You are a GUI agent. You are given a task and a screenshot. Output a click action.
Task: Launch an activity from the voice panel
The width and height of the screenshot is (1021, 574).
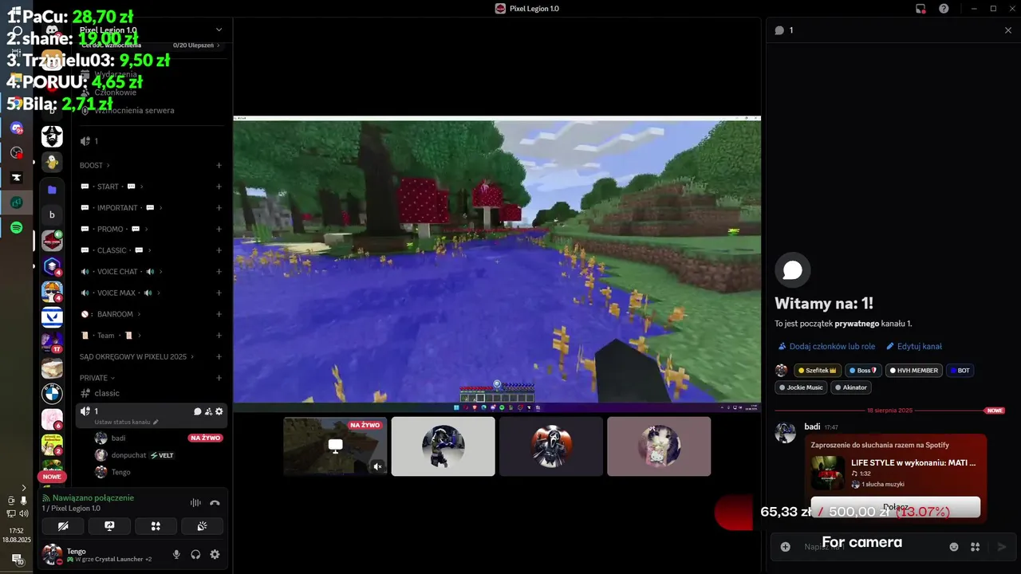point(156,526)
